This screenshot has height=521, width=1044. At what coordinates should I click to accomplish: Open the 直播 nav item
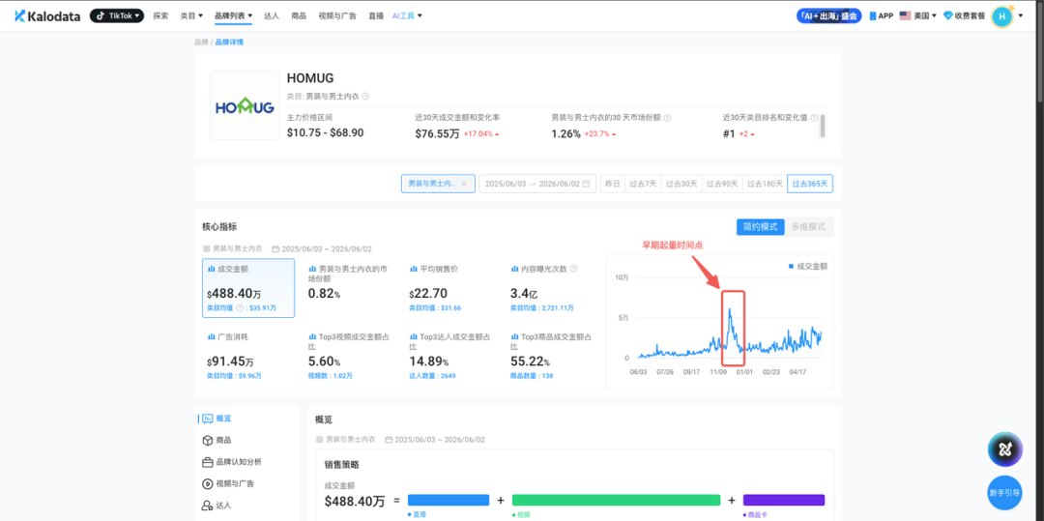click(375, 15)
